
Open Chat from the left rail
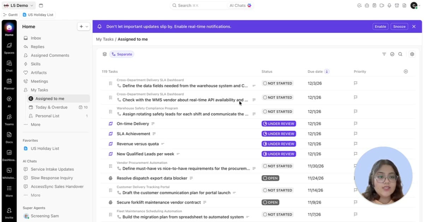click(x=9, y=66)
